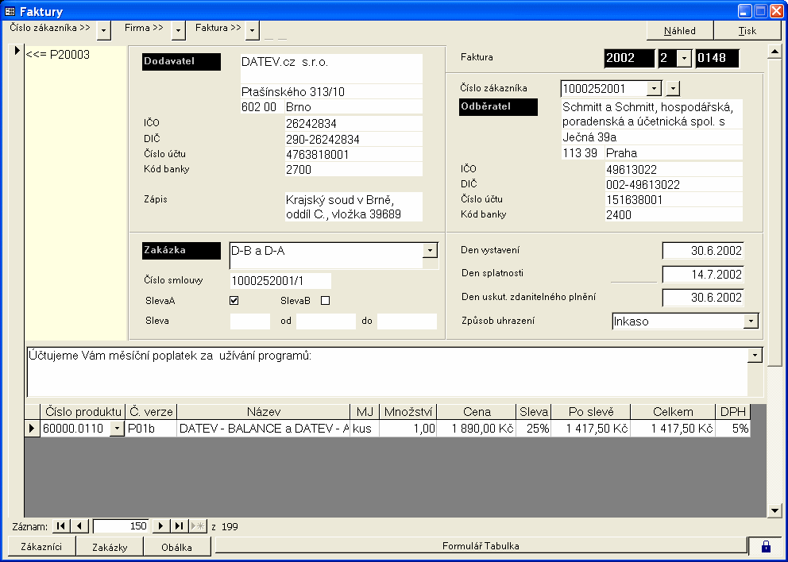The height and width of the screenshot is (562, 788).
Task: Click the Tisk print button
Action: pos(747,31)
